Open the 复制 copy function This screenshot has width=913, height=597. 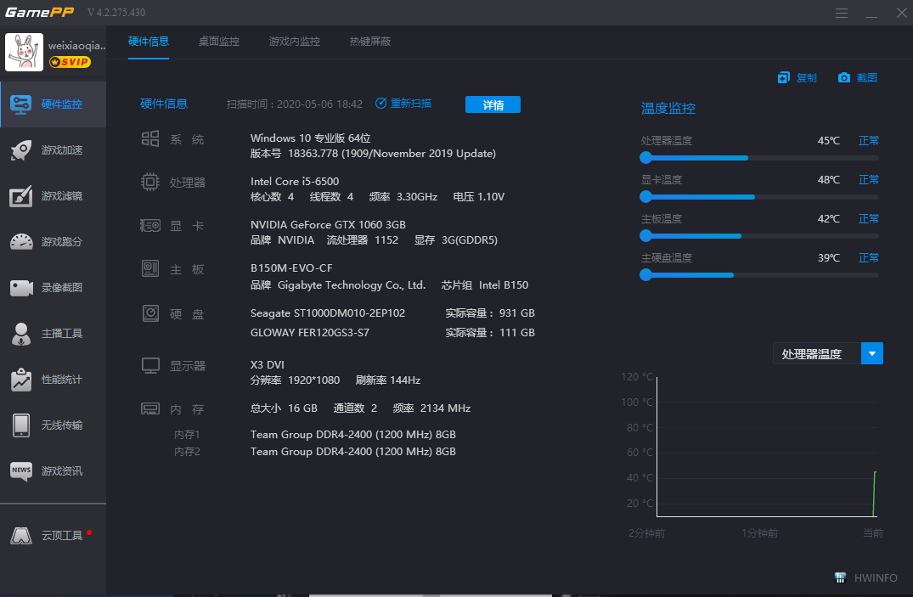pos(798,76)
